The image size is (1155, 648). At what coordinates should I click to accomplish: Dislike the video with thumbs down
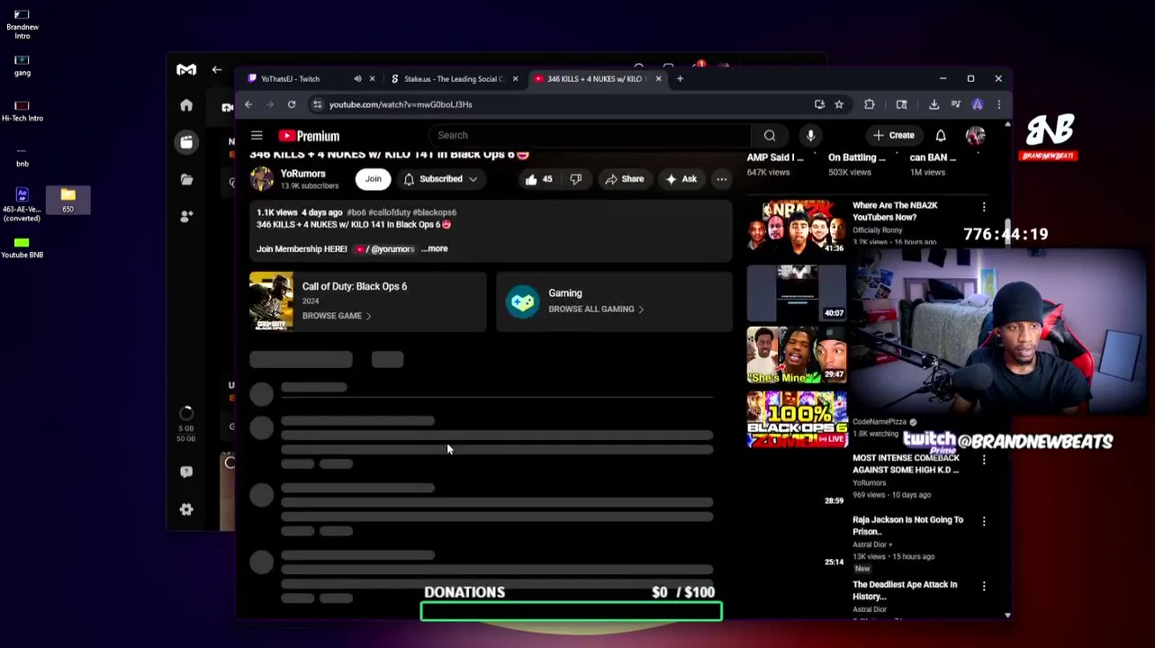(576, 179)
